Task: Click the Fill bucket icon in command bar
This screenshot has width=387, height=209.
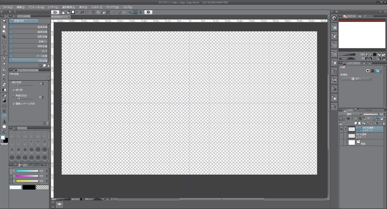Action: (x=103, y=12)
